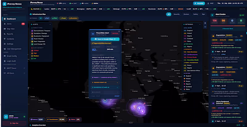Click the Stations 4,224 counter

[37, 120]
